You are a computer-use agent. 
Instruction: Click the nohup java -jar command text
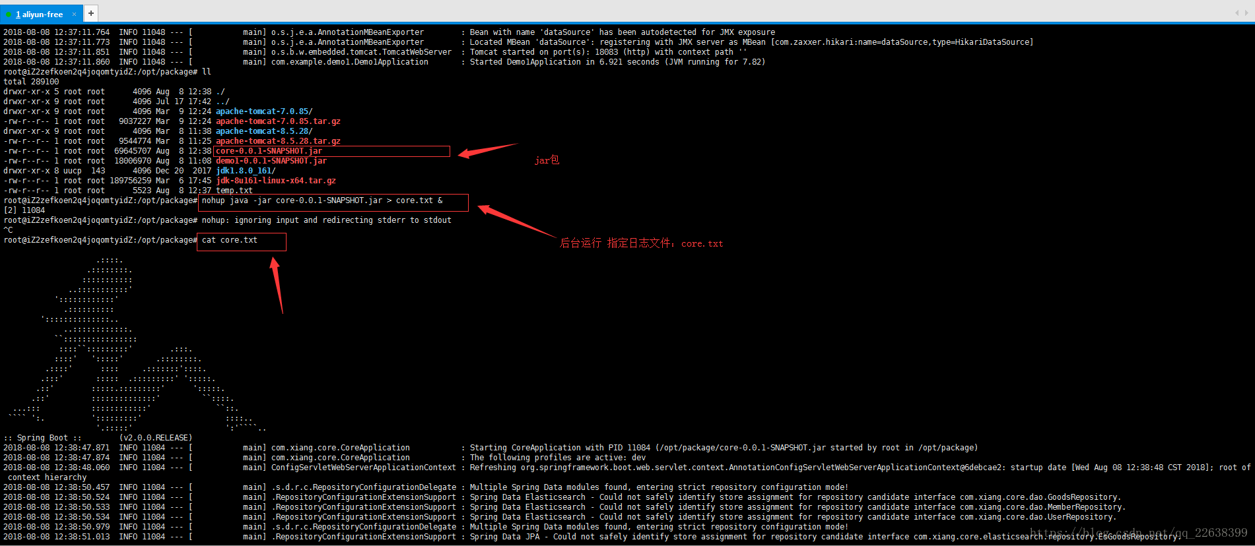pos(322,200)
